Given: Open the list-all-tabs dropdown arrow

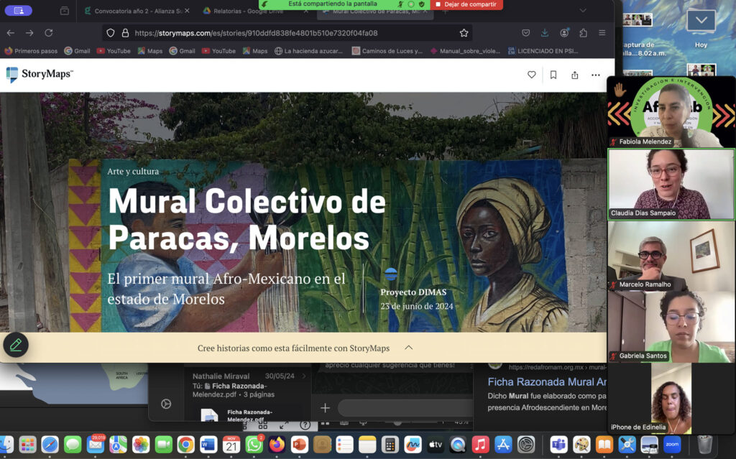Looking at the screenshot, I should click(x=583, y=11).
